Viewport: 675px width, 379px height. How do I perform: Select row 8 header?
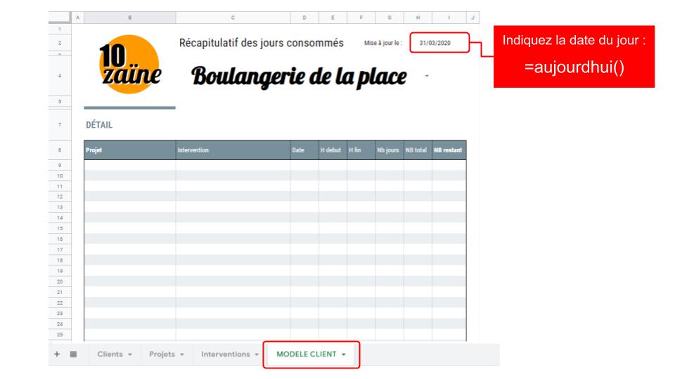point(60,150)
